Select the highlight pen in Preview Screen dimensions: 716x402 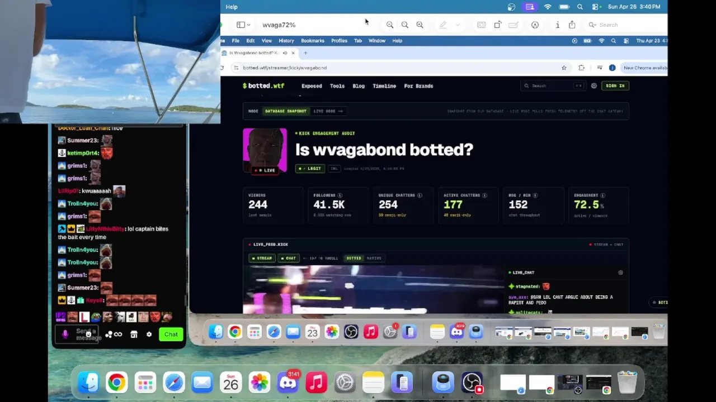pos(443,25)
